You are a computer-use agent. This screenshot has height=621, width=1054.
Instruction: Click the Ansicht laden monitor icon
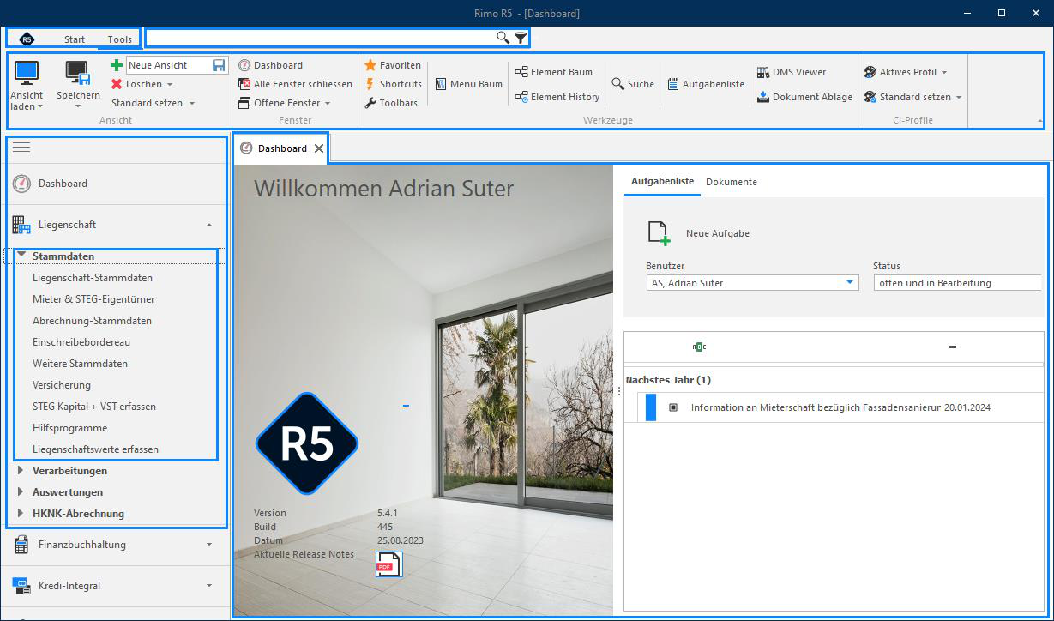coord(27,73)
